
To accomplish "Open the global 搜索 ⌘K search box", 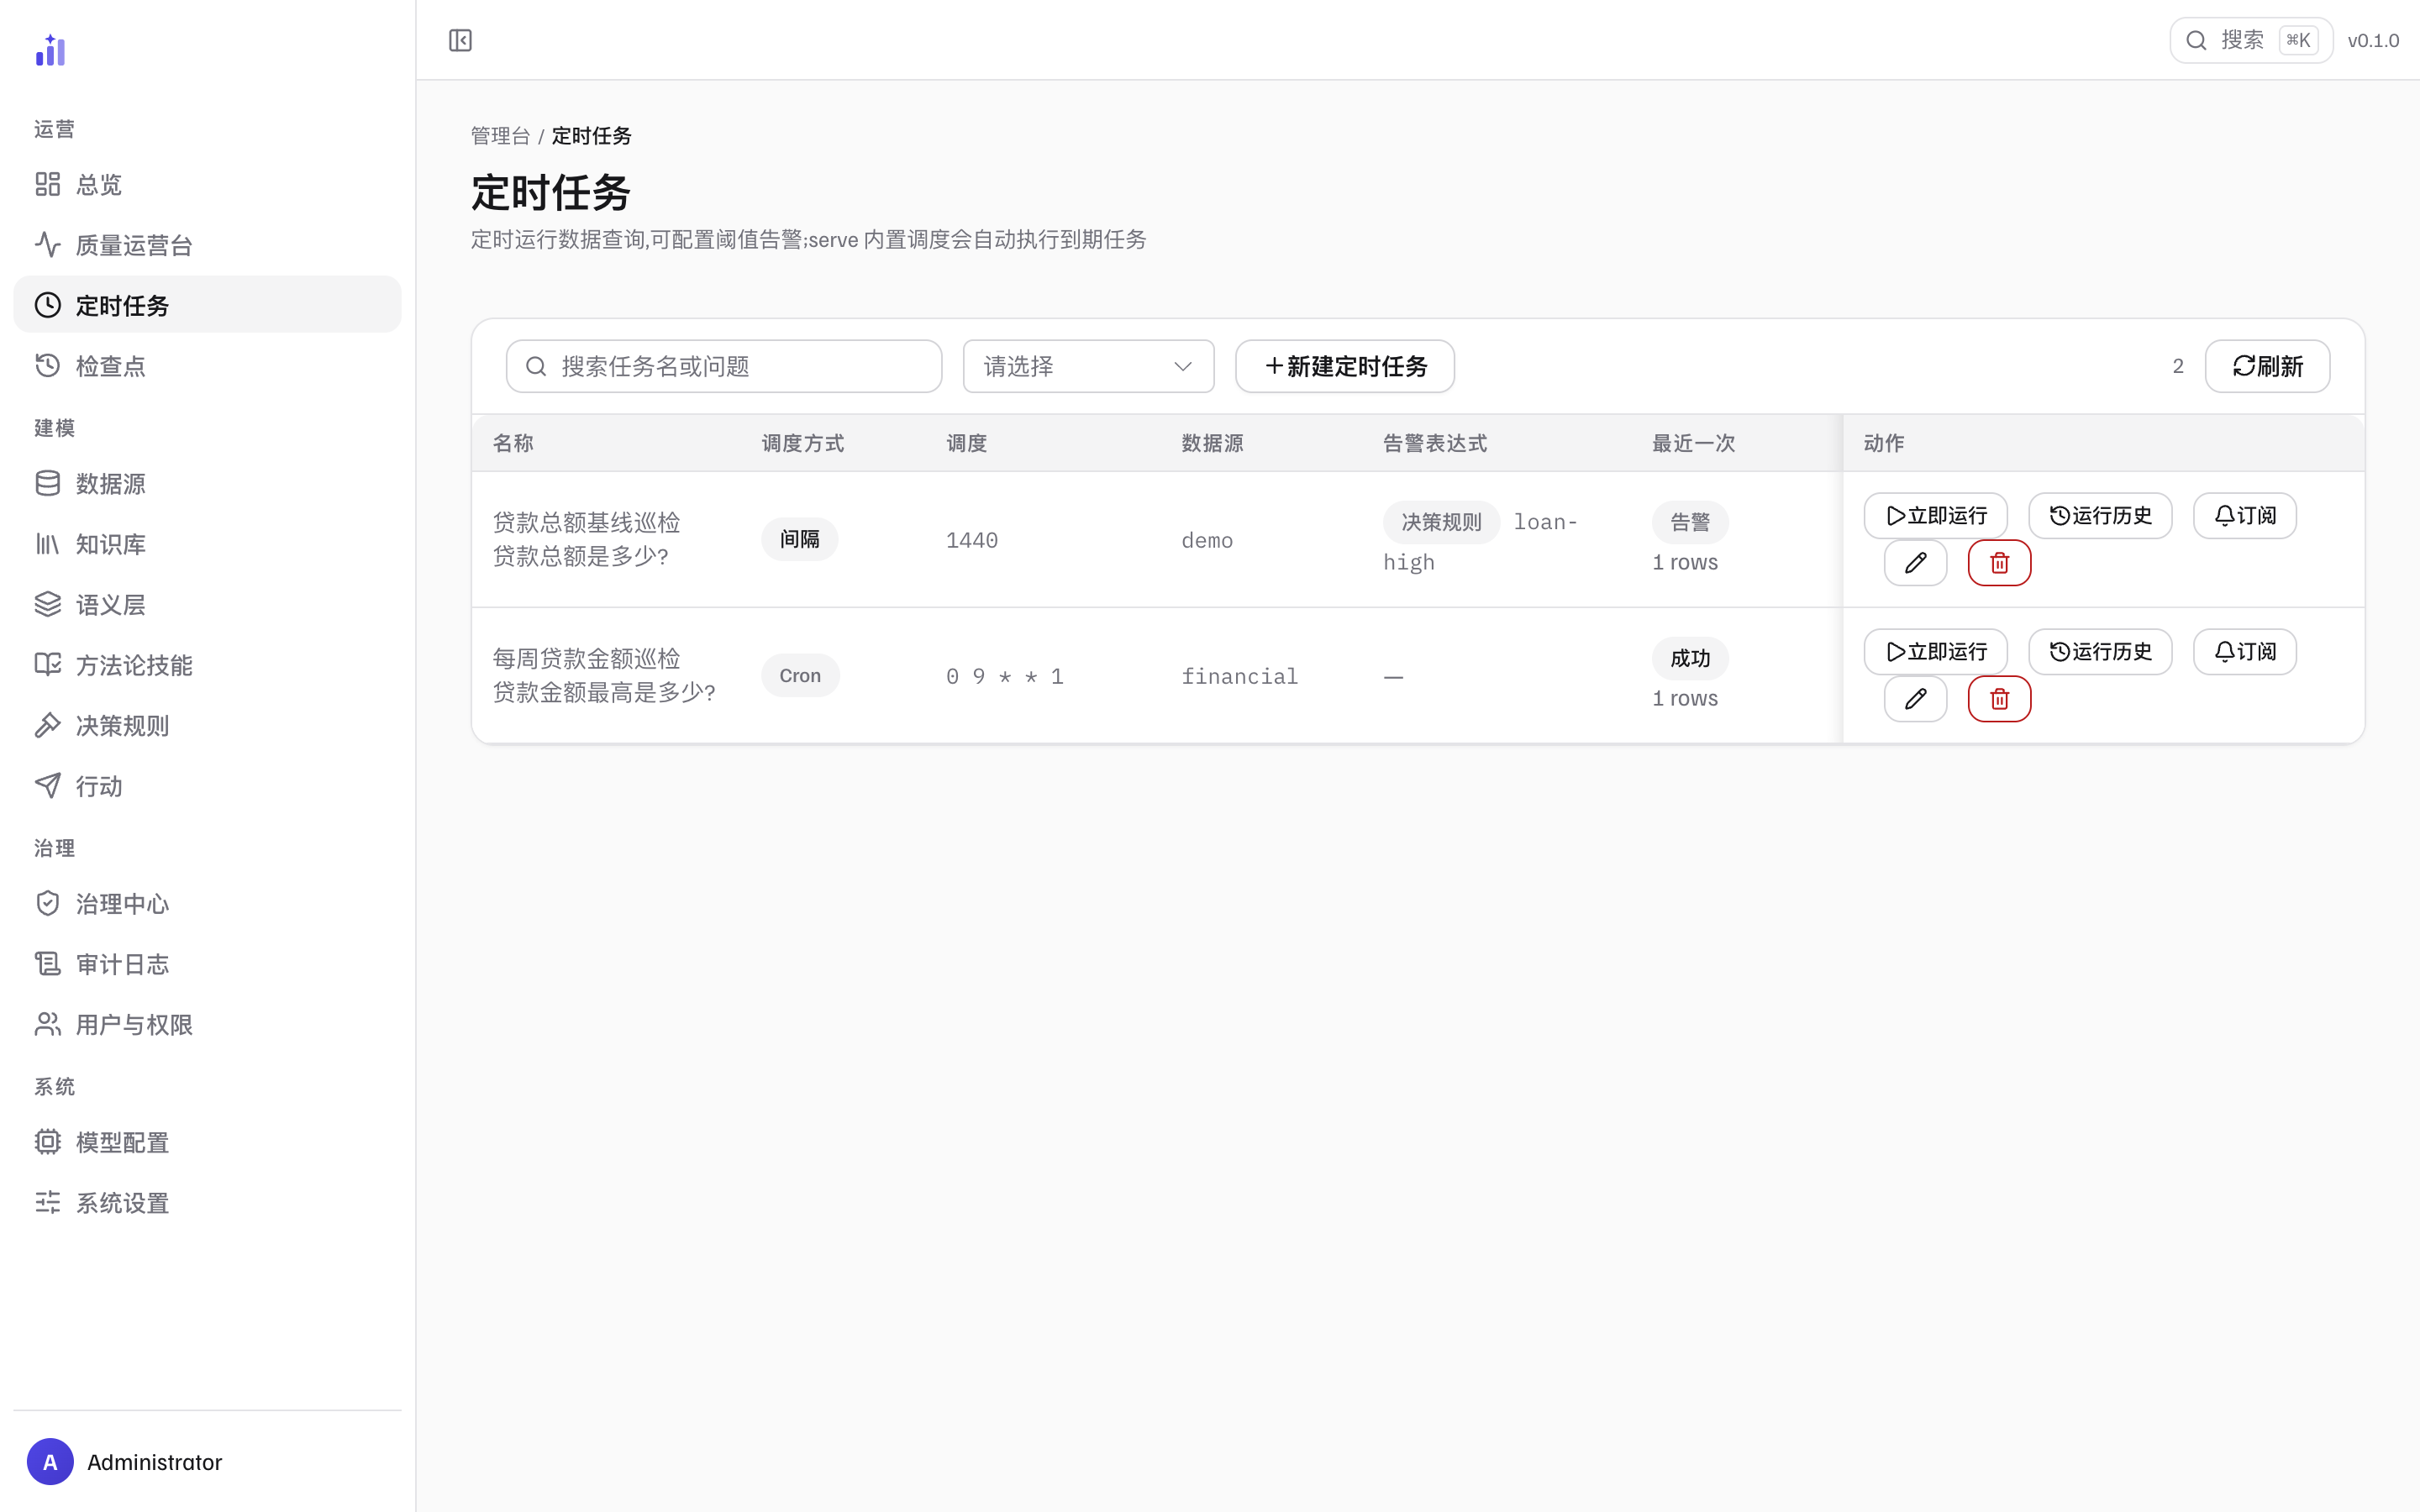I will coord(2250,40).
